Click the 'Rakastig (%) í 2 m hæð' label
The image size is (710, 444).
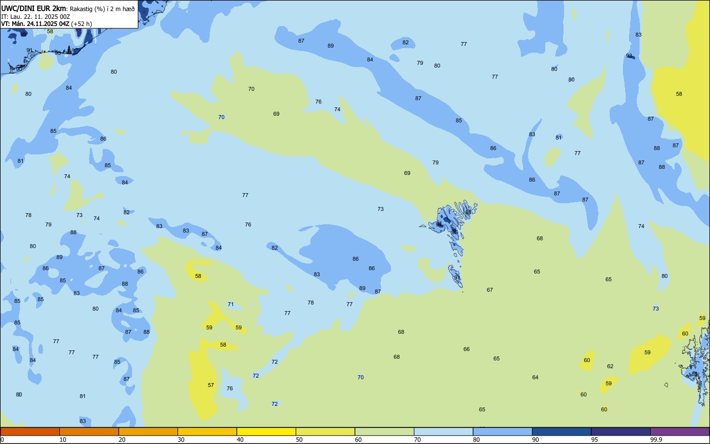(x=102, y=9)
